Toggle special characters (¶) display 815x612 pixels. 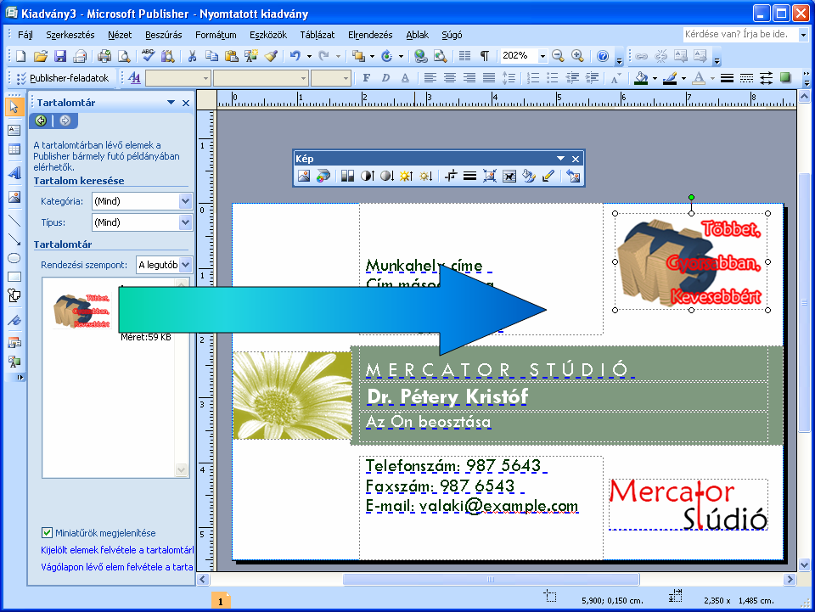tap(485, 56)
